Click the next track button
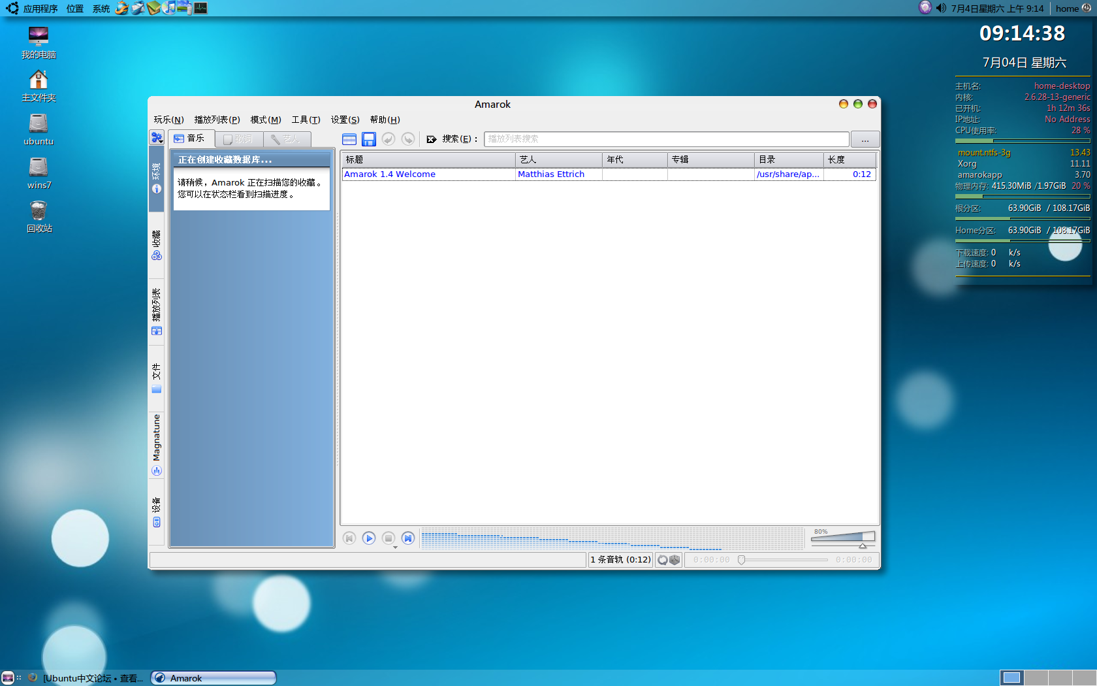Viewport: 1097px width, 686px height. coord(408,538)
